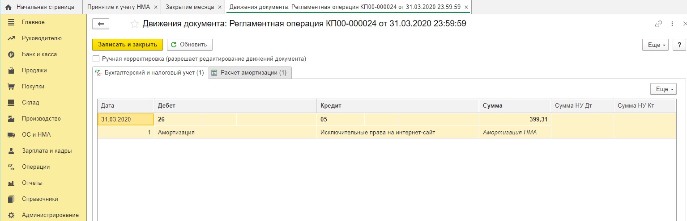Close the Принятие к учету НМА tab

pyautogui.click(x=155, y=8)
